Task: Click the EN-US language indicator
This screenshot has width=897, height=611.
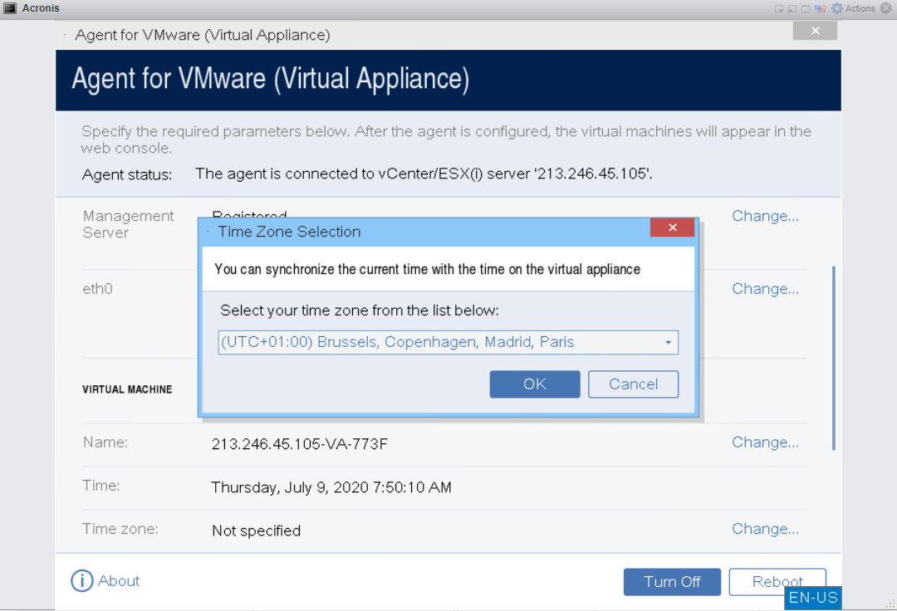Action: point(813,598)
